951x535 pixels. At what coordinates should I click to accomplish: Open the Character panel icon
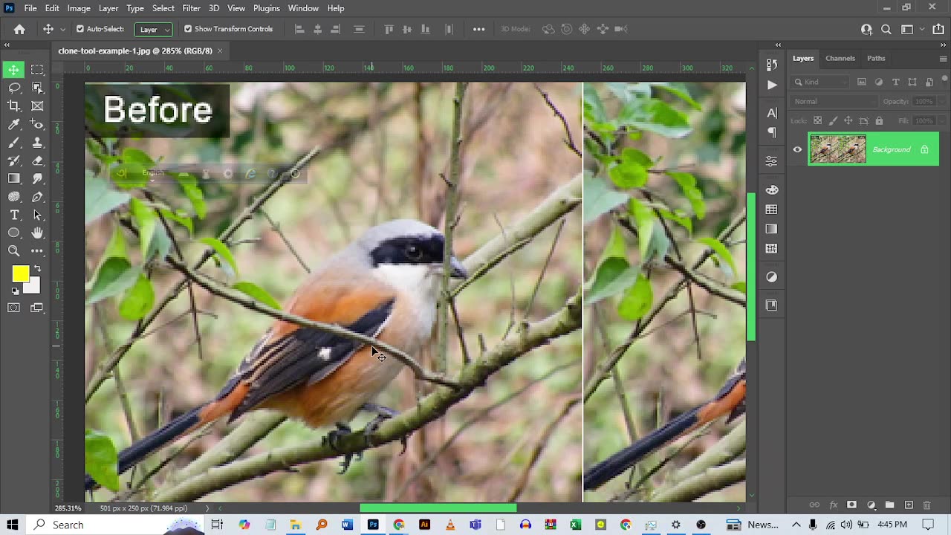pos(771,113)
